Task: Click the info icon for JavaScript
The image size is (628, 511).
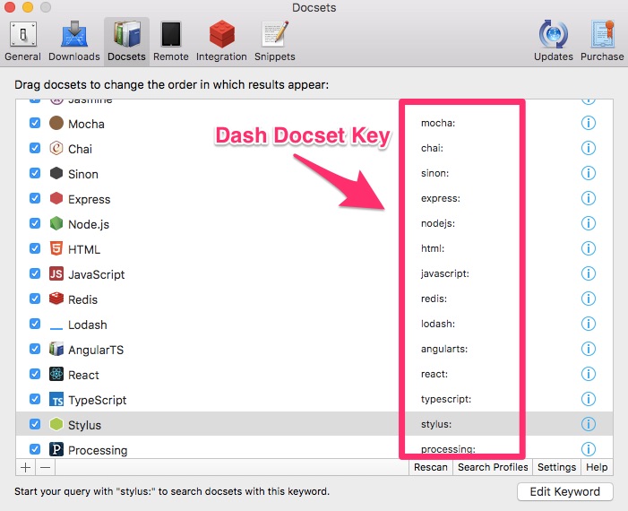Action: point(588,273)
